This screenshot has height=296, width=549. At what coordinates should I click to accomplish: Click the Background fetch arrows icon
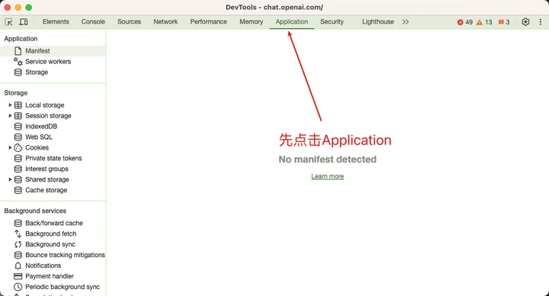(x=18, y=233)
